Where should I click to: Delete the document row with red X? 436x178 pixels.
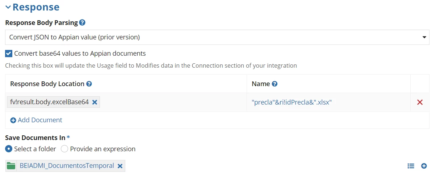(x=420, y=102)
